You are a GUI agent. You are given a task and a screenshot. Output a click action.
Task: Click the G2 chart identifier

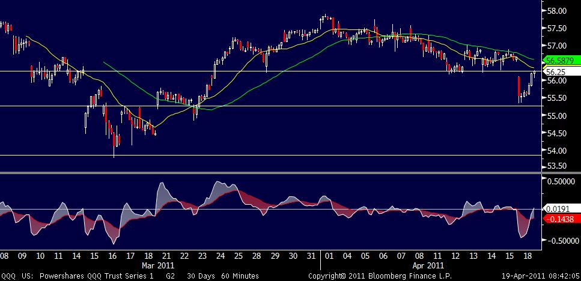pyautogui.click(x=171, y=276)
